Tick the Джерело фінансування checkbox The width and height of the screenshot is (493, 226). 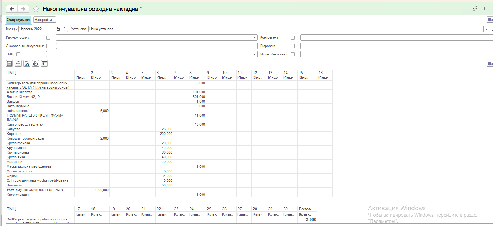point(48,46)
